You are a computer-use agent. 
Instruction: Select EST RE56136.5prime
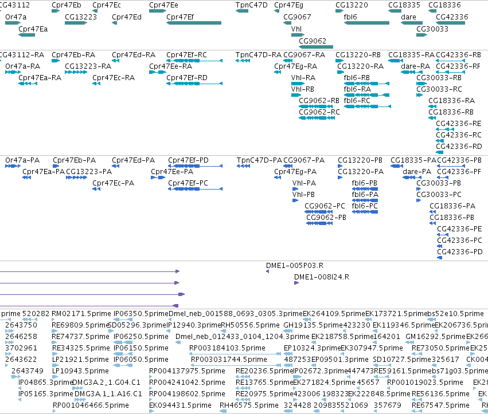coord(416,400)
